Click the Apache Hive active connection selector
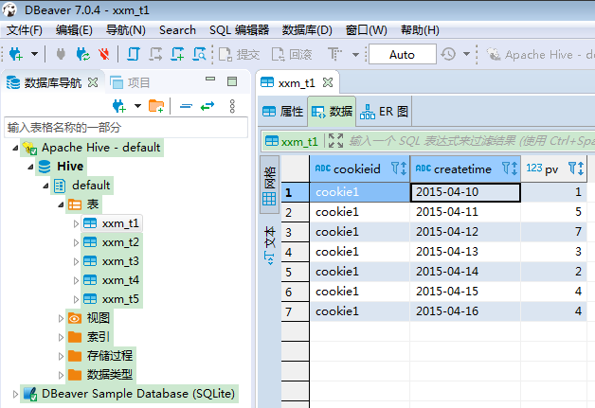 tap(541, 55)
